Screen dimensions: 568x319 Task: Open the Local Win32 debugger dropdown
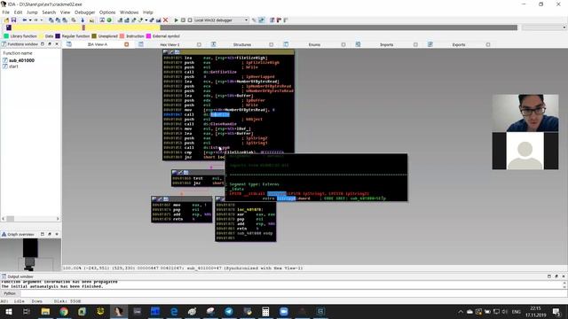click(x=221, y=20)
